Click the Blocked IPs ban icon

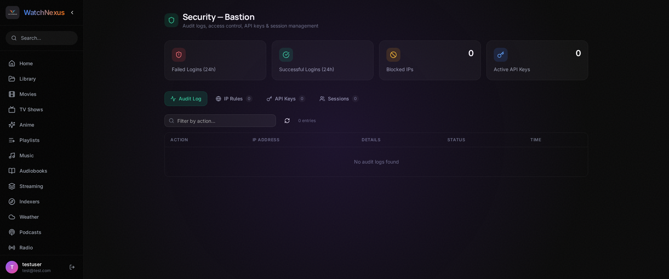(393, 55)
